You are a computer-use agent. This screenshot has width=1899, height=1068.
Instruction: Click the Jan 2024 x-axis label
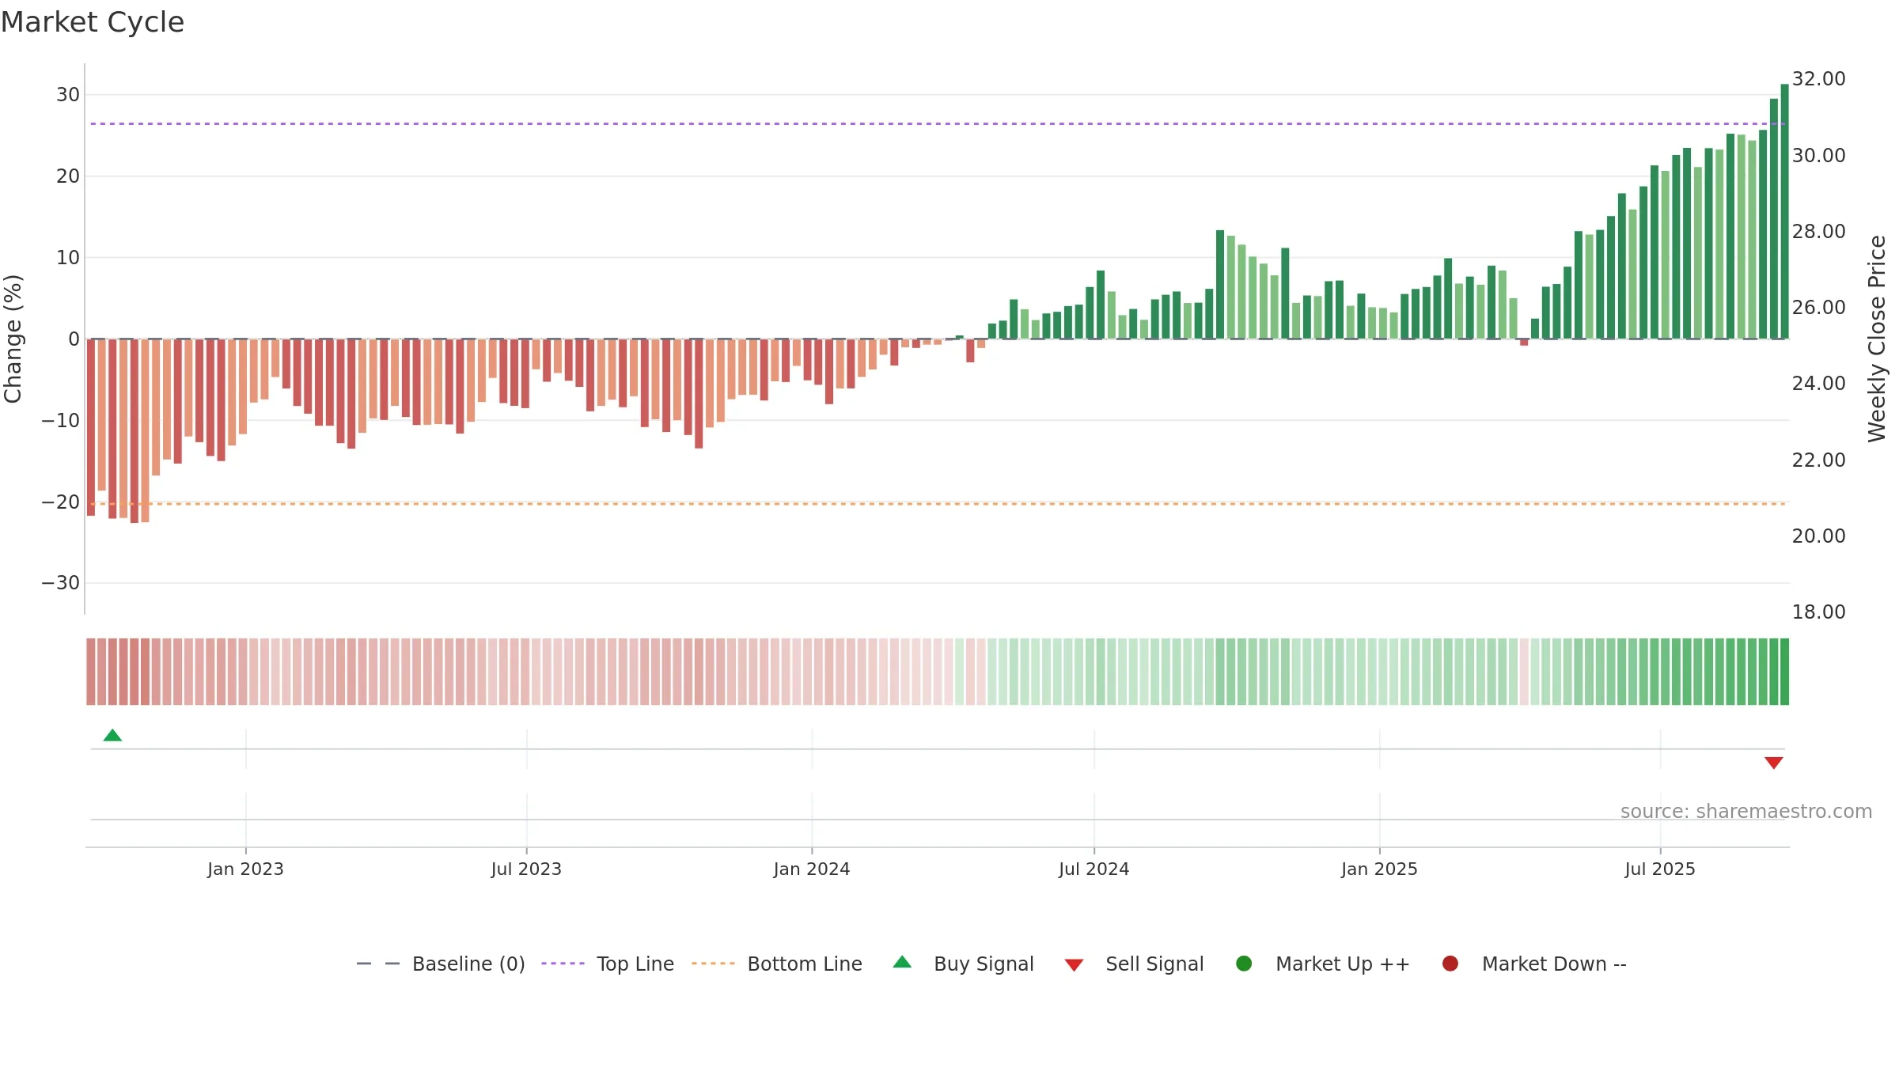[812, 869]
